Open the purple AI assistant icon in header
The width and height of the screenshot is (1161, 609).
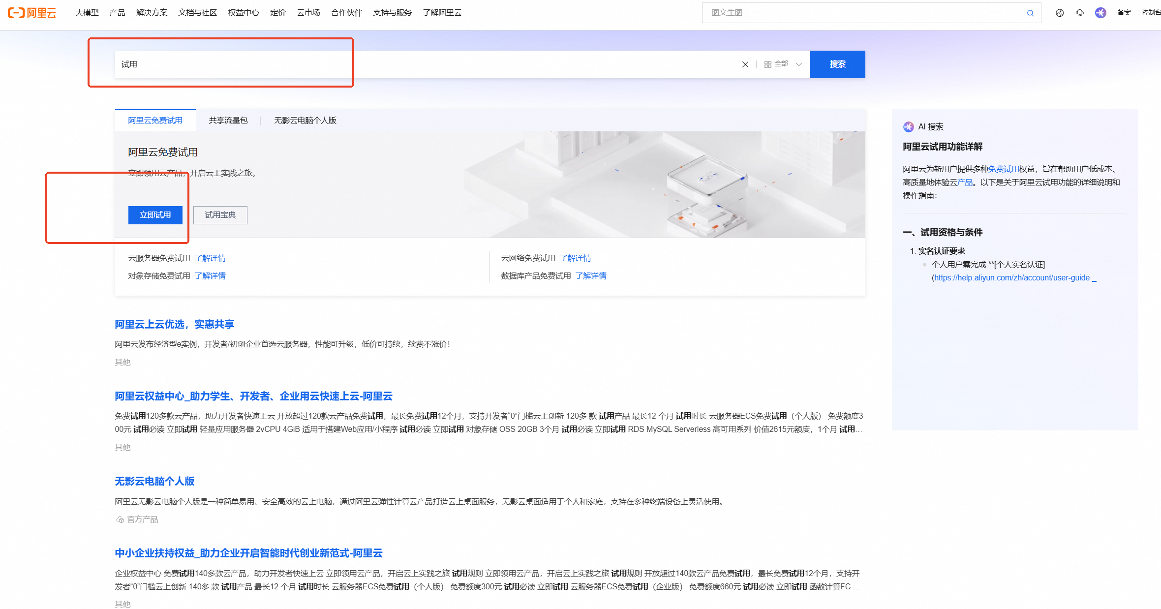point(1100,13)
